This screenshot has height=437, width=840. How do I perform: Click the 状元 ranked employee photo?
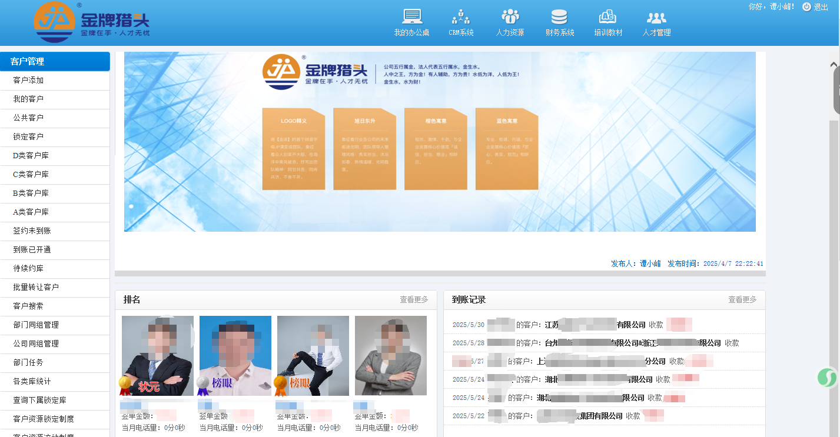coord(157,355)
